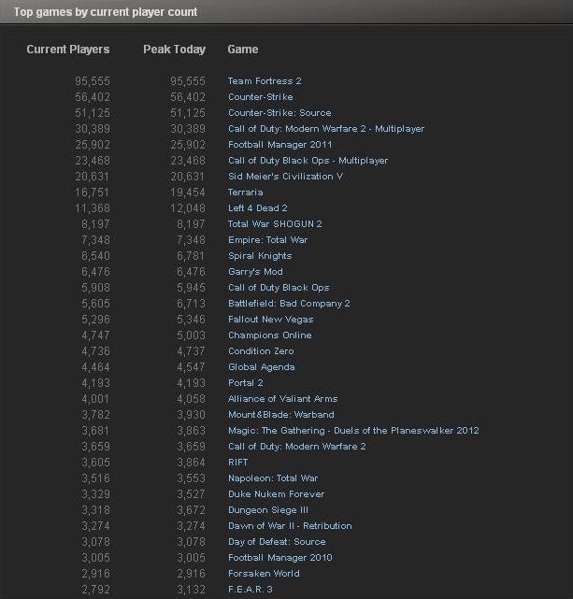The height and width of the screenshot is (599, 573).
Task: Open Sid Meier's Civilization V page
Action: coord(285,177)
